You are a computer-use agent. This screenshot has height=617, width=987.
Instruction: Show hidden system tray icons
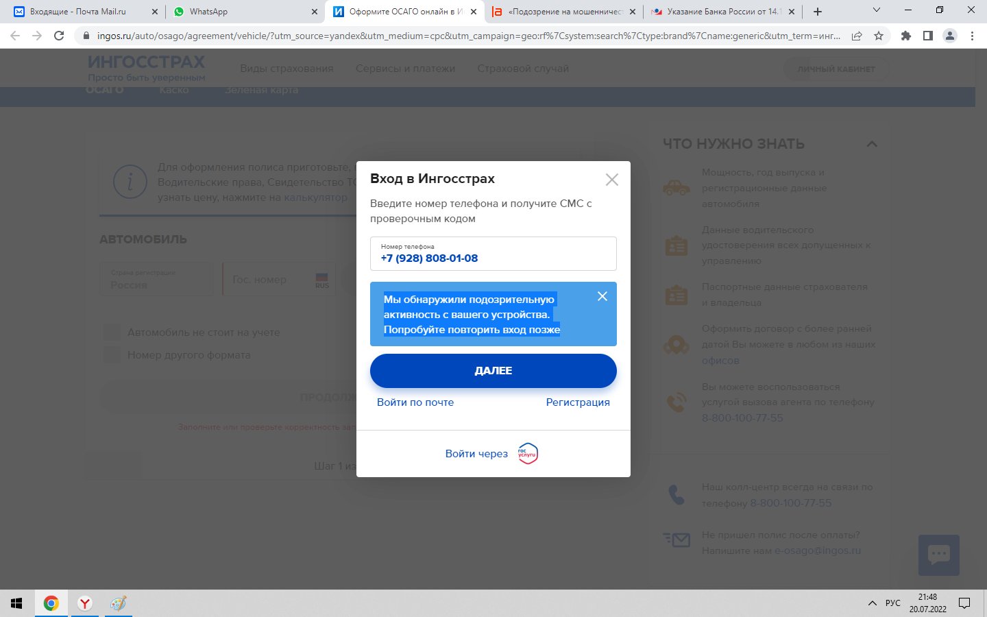872,603
